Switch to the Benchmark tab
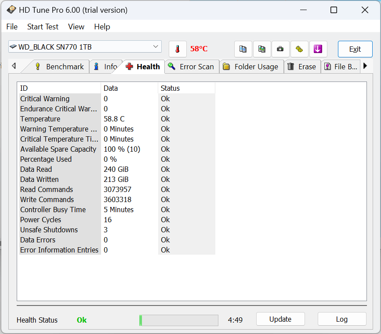This screenshot has width=381, height=334. click(x=59, y=67)
